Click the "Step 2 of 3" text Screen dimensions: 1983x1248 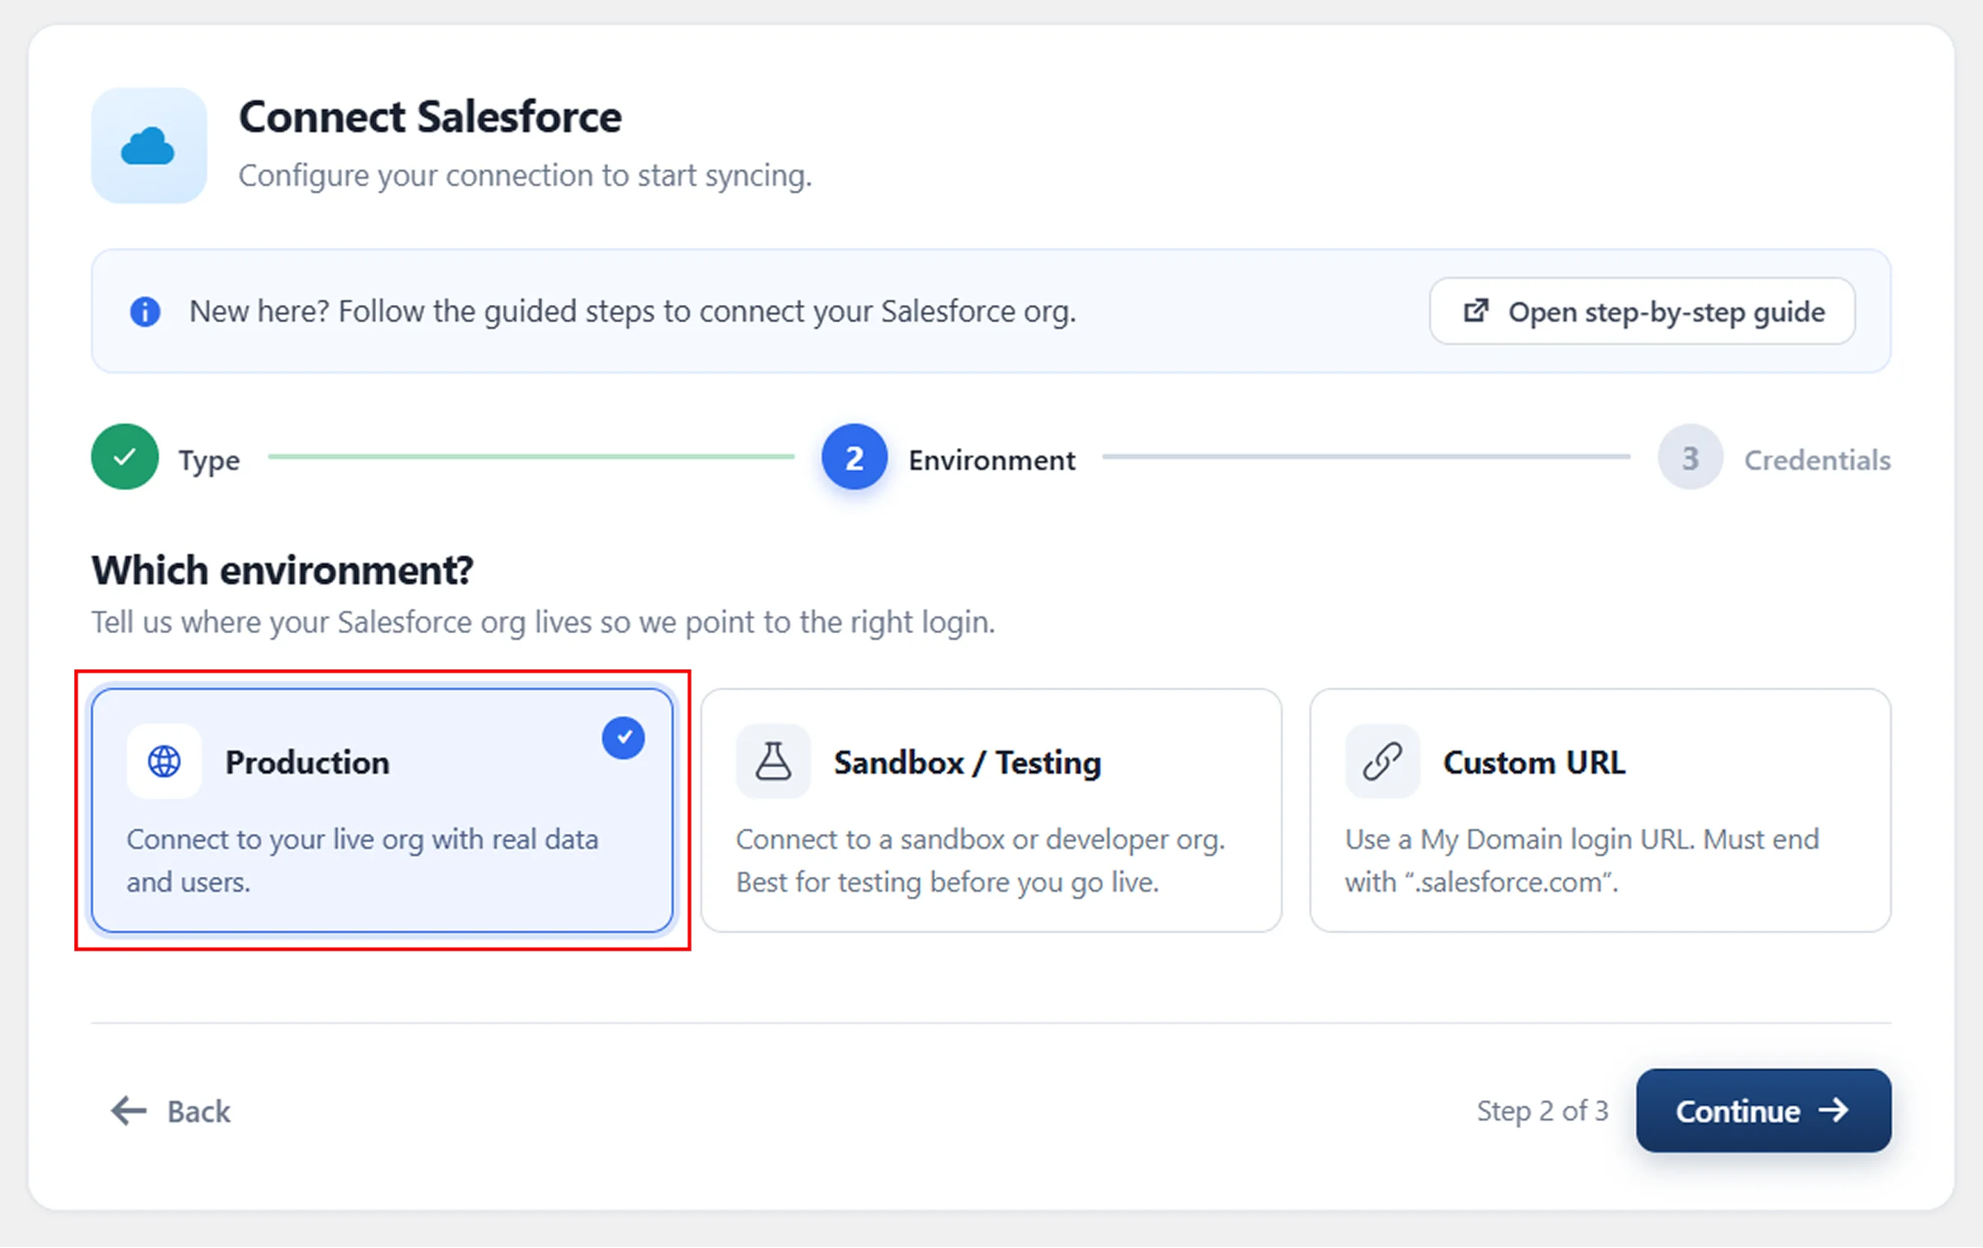pyautogui.click(x=1543, y=1110)
